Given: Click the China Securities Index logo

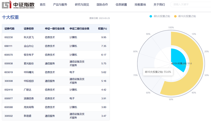Looking at the screenshot, I should pos(18,5).
